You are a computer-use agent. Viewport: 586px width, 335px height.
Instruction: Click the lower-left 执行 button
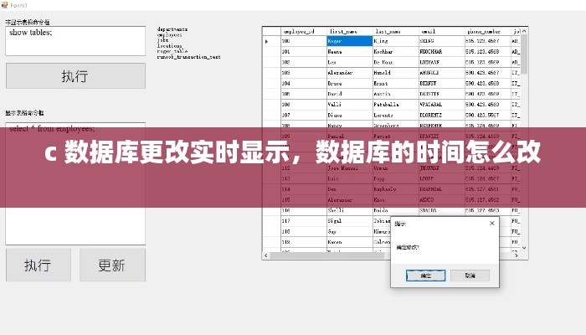pyautogui.click(x=37, y=265)
